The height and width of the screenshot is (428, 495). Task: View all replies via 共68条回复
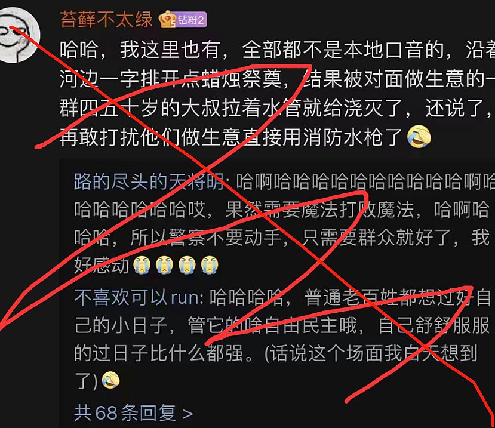125,412
